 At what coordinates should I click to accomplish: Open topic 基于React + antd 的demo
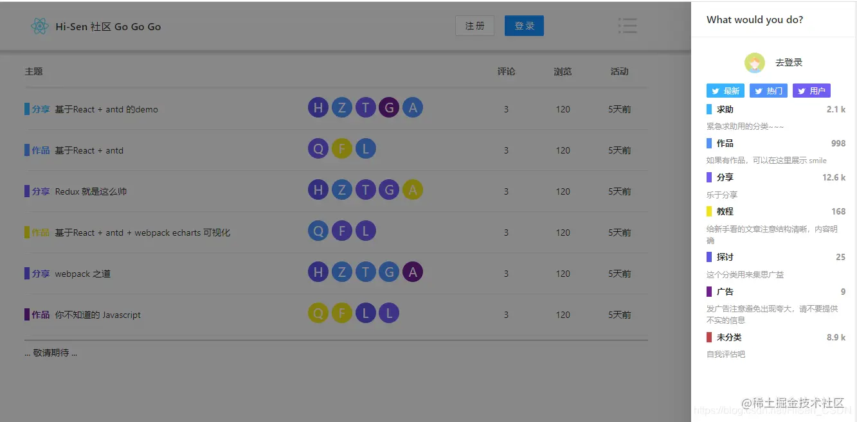(106, 109)
